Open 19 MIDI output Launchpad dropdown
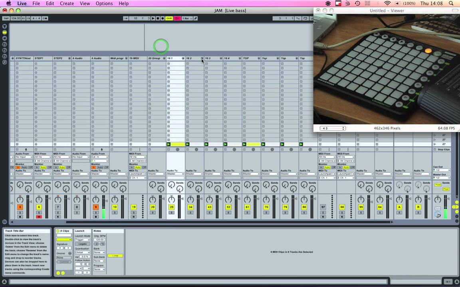The width and height of the screenshot is (460, 287). 138,174
